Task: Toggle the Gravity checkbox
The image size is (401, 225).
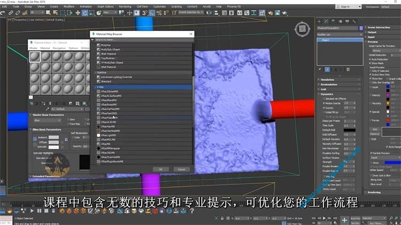Action: 325,108
